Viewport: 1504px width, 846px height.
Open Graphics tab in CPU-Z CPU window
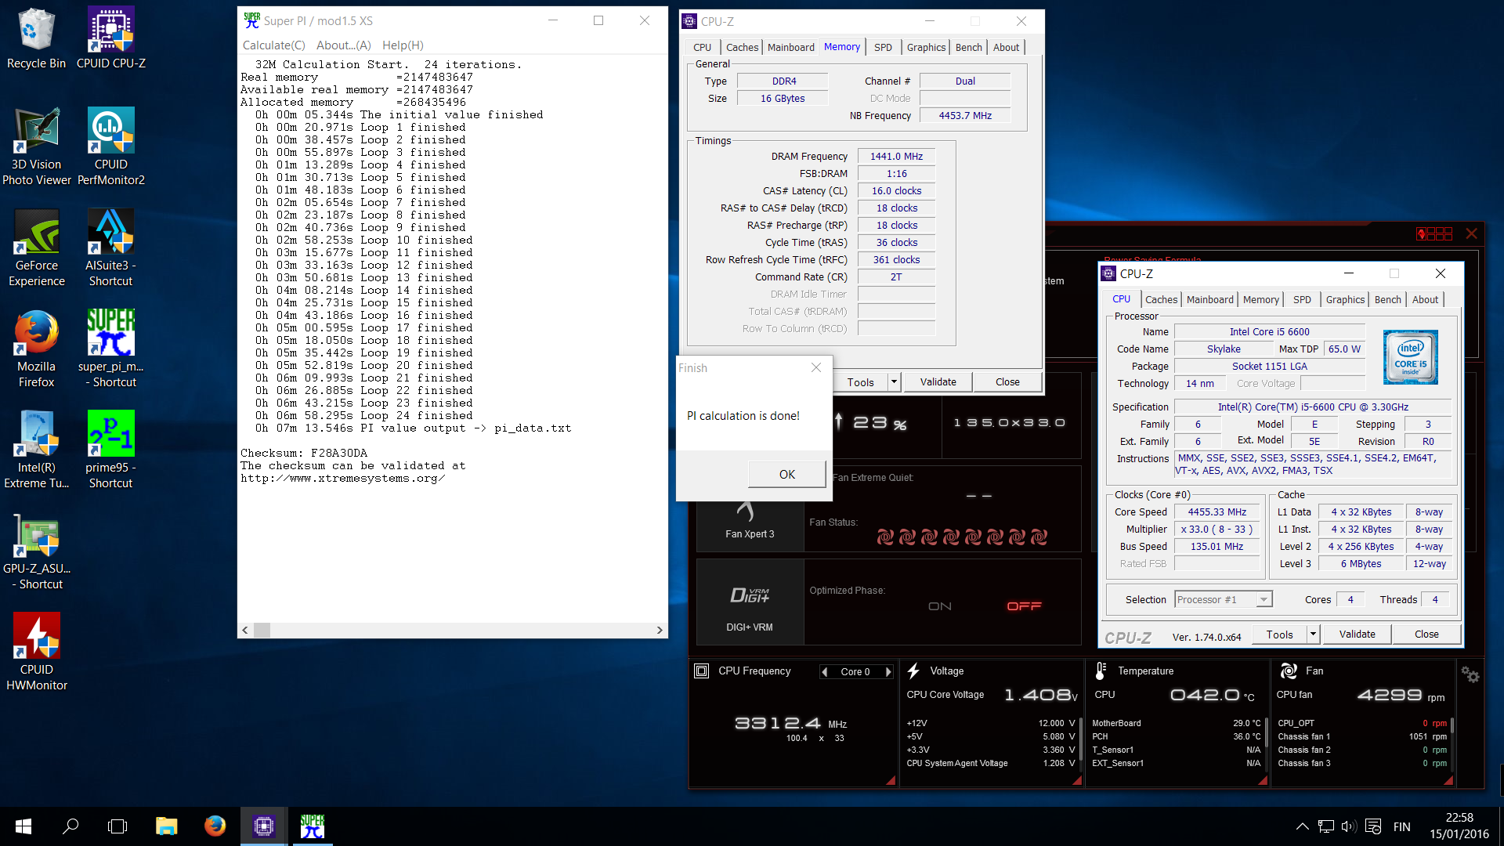pyautogui.click(x=1345, y=300)
